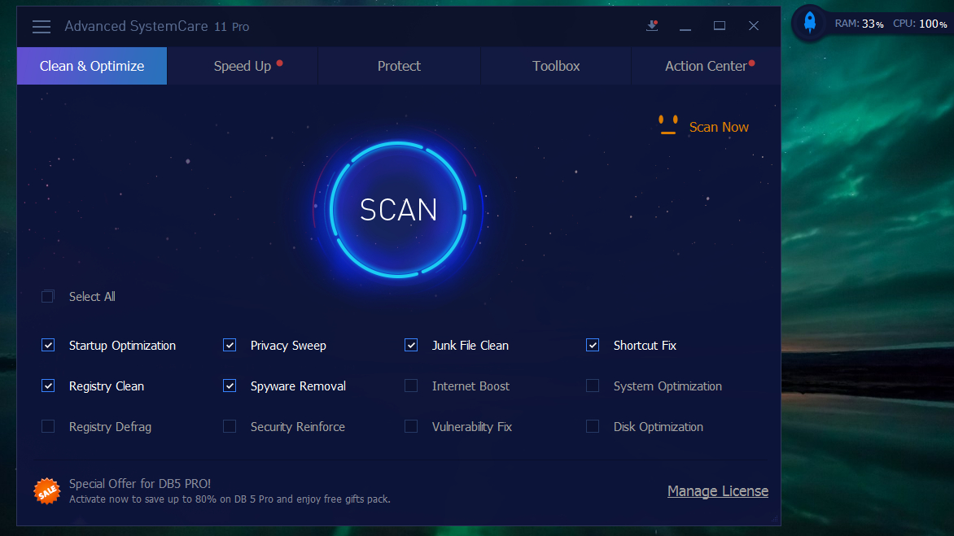
Task: Enable the Select All checkbox
Action: point(47,296)
